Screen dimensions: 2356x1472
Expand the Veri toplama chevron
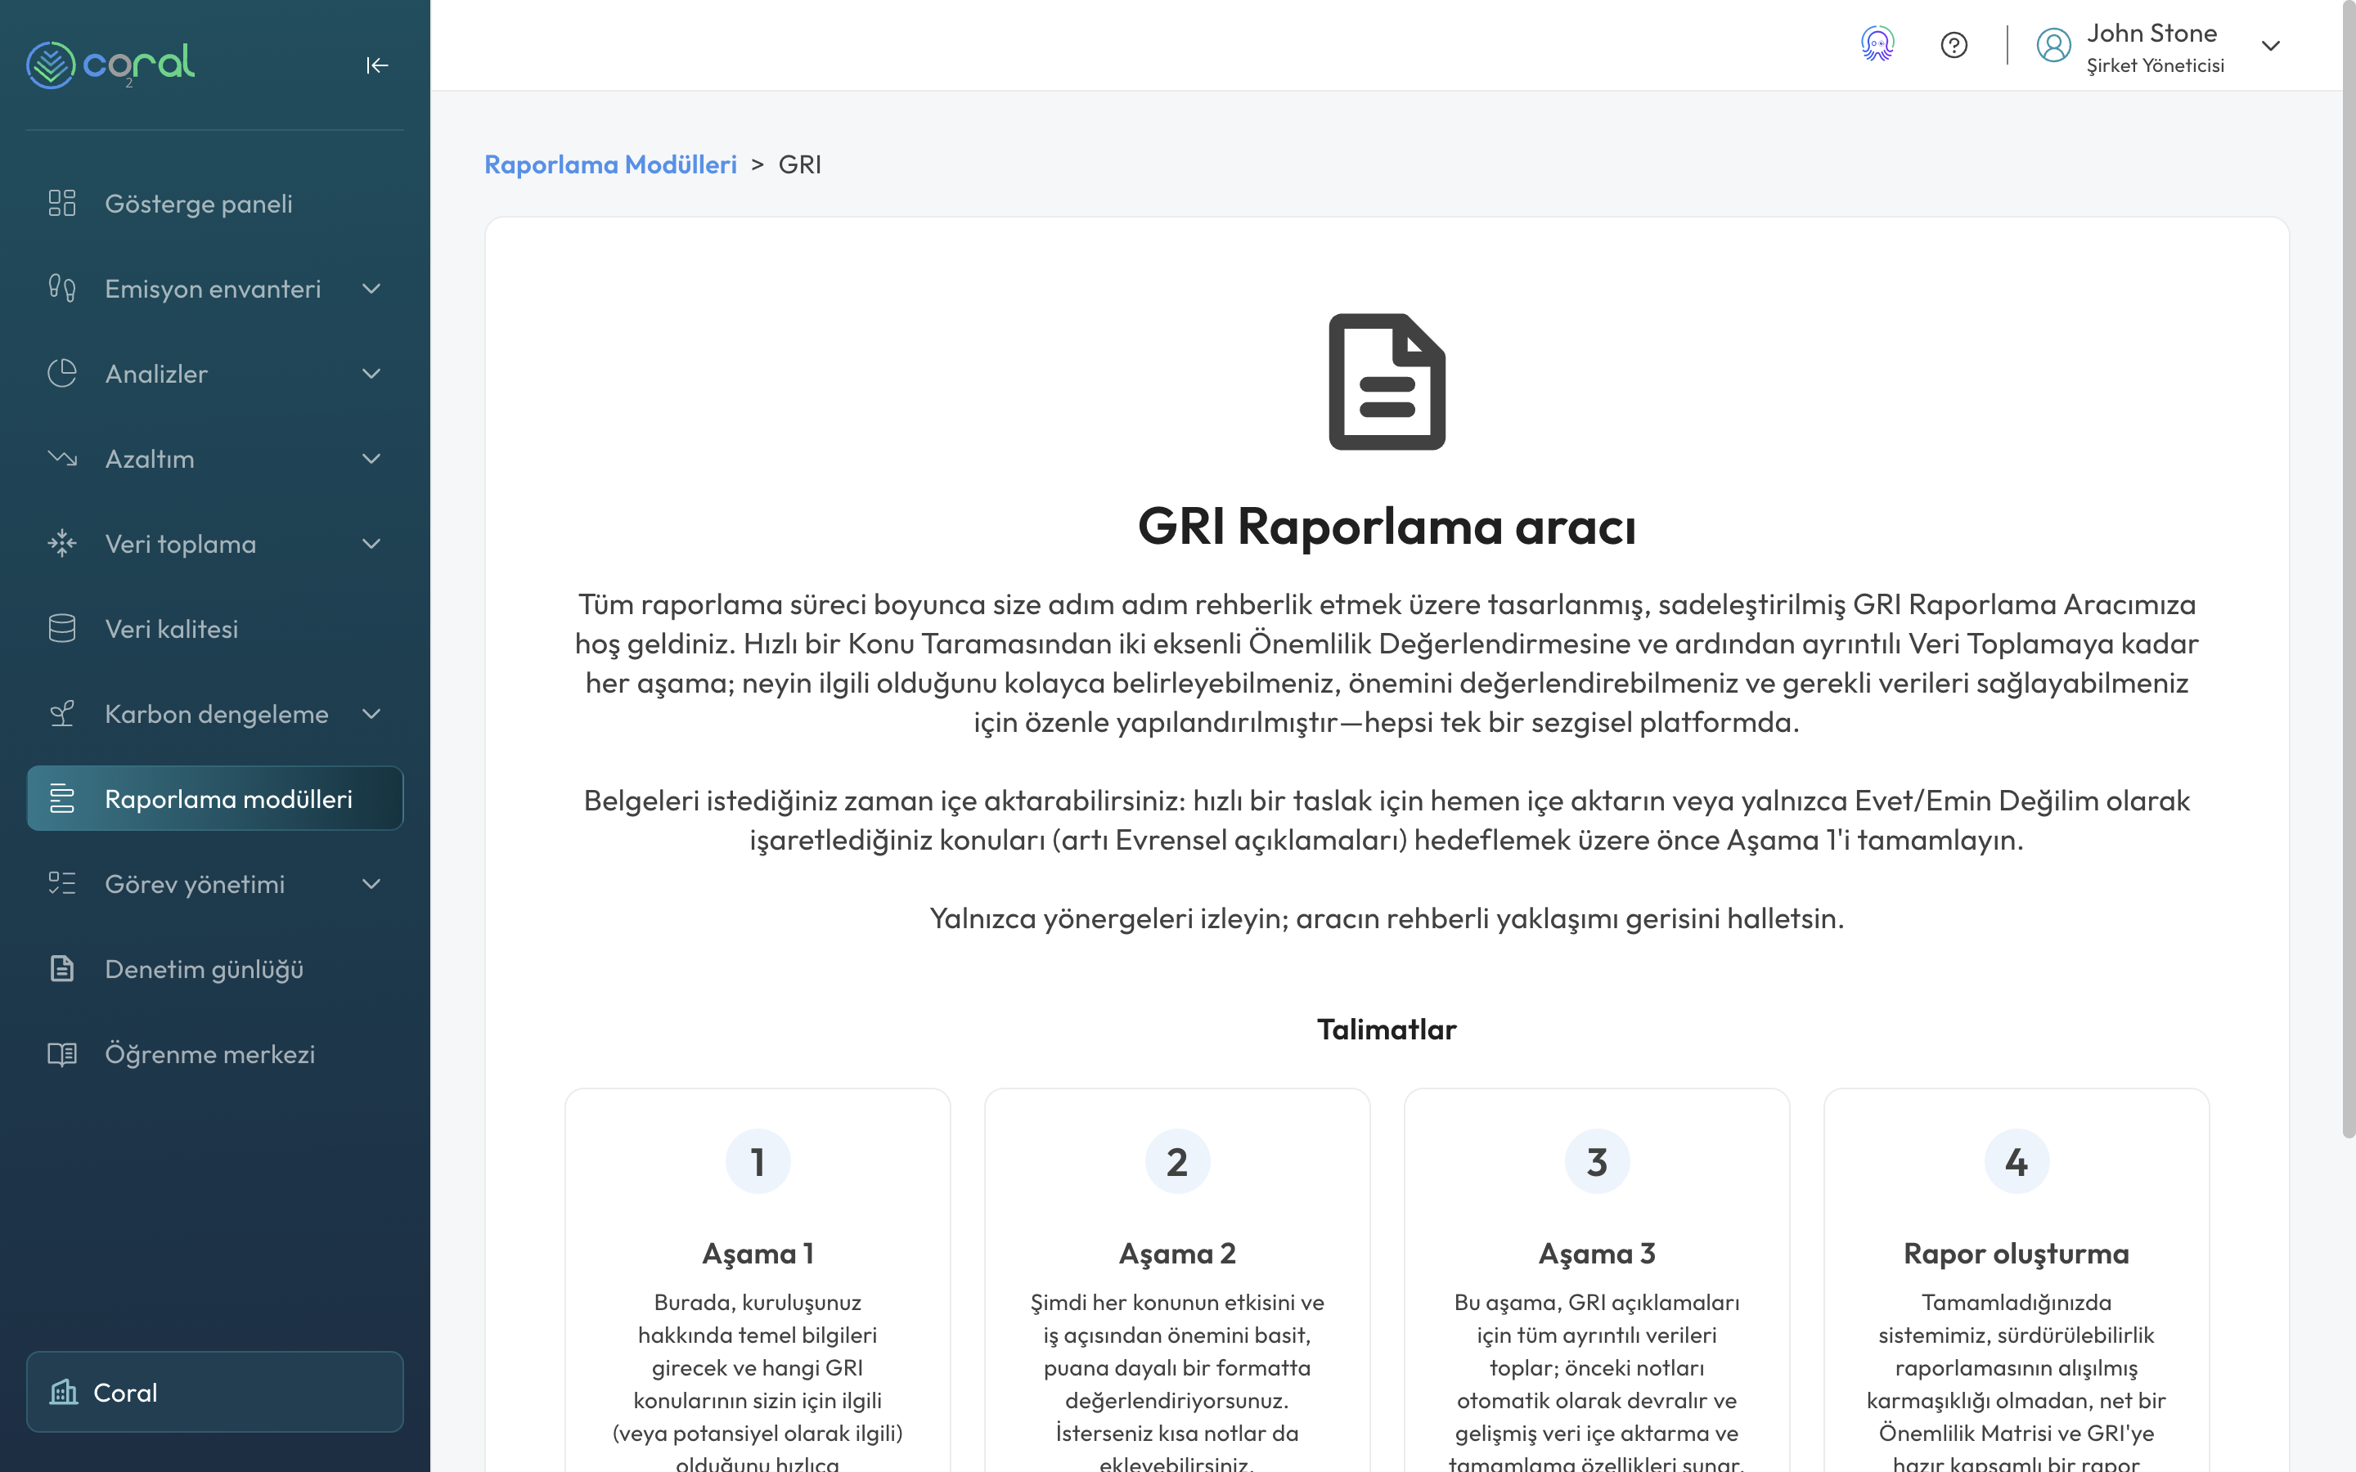click(371, 543)
